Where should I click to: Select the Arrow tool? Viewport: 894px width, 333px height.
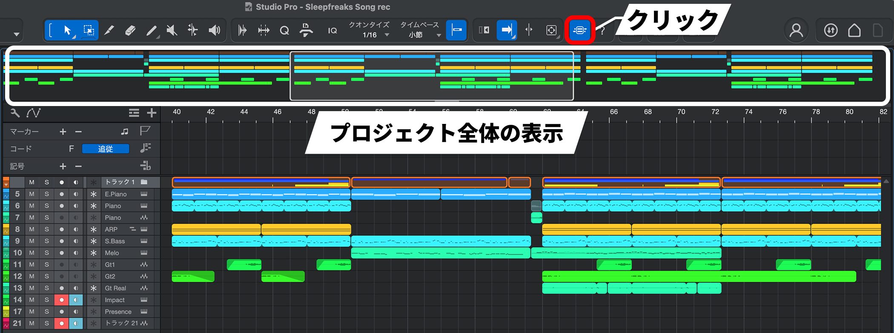[x=67, y=30]
